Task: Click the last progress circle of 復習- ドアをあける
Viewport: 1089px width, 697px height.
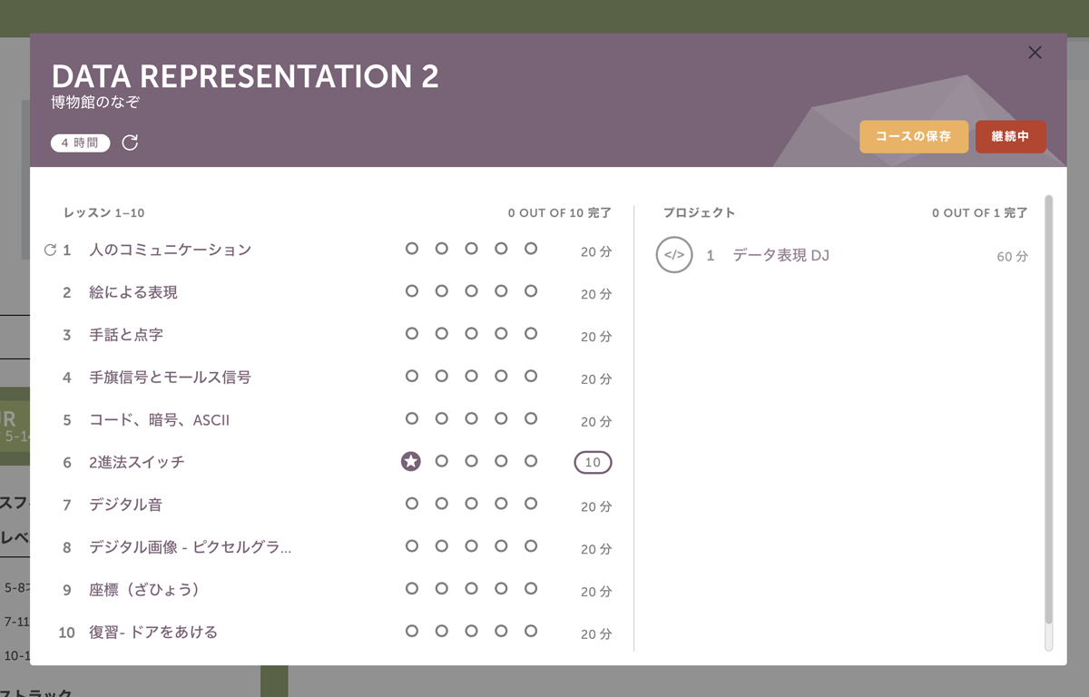Action: click(x=531, y=631)
